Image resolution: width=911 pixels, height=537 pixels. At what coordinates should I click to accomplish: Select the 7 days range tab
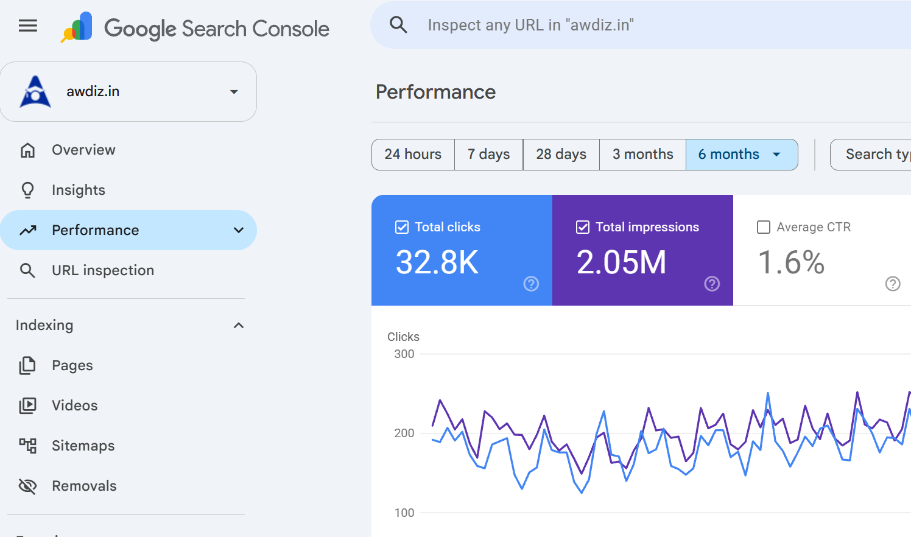[489, 155]
